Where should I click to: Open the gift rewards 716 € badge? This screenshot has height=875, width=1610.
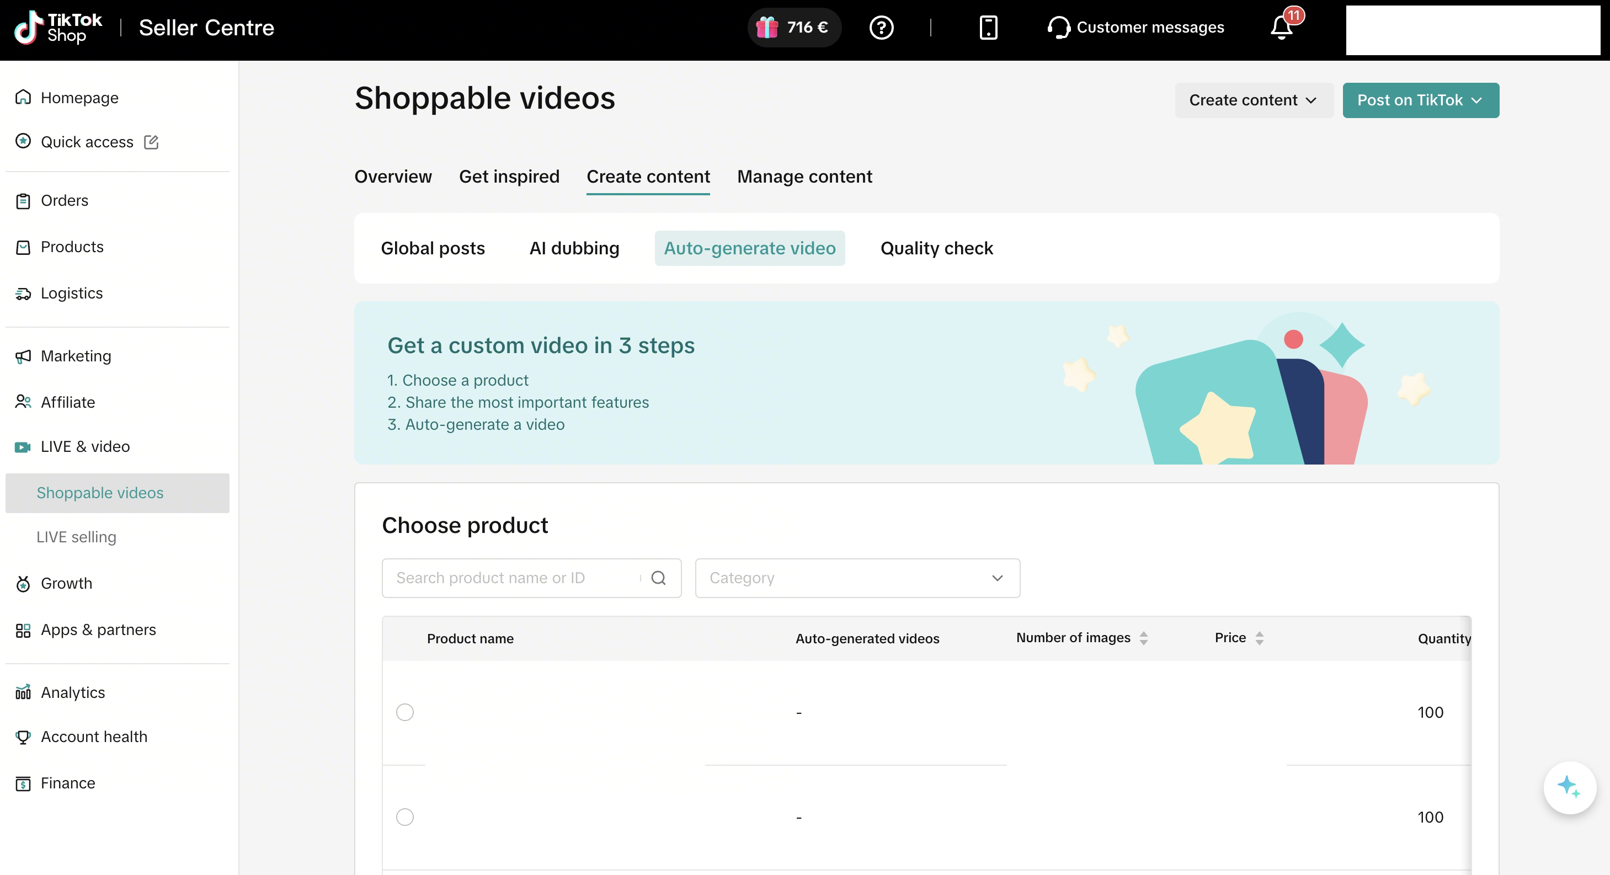point(795,28)
